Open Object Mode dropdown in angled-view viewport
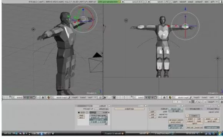The height and width of the screenshot is (139, 223). (x=61, y=98)
